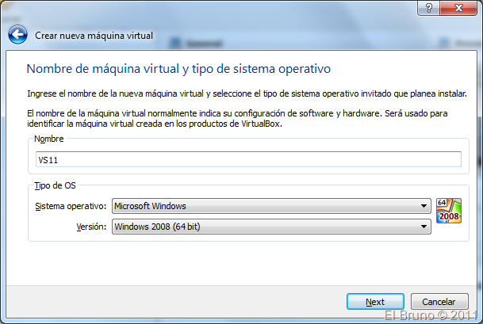Focus the Nombre field containing VS11
483x324 pixels.
coord(247,160)
